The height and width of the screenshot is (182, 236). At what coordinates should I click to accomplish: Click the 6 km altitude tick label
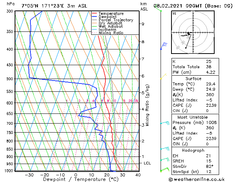click(x=143, y=76)
